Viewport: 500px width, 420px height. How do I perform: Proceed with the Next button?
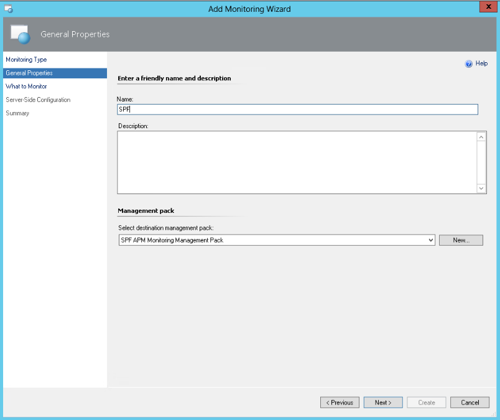point(383,403)
